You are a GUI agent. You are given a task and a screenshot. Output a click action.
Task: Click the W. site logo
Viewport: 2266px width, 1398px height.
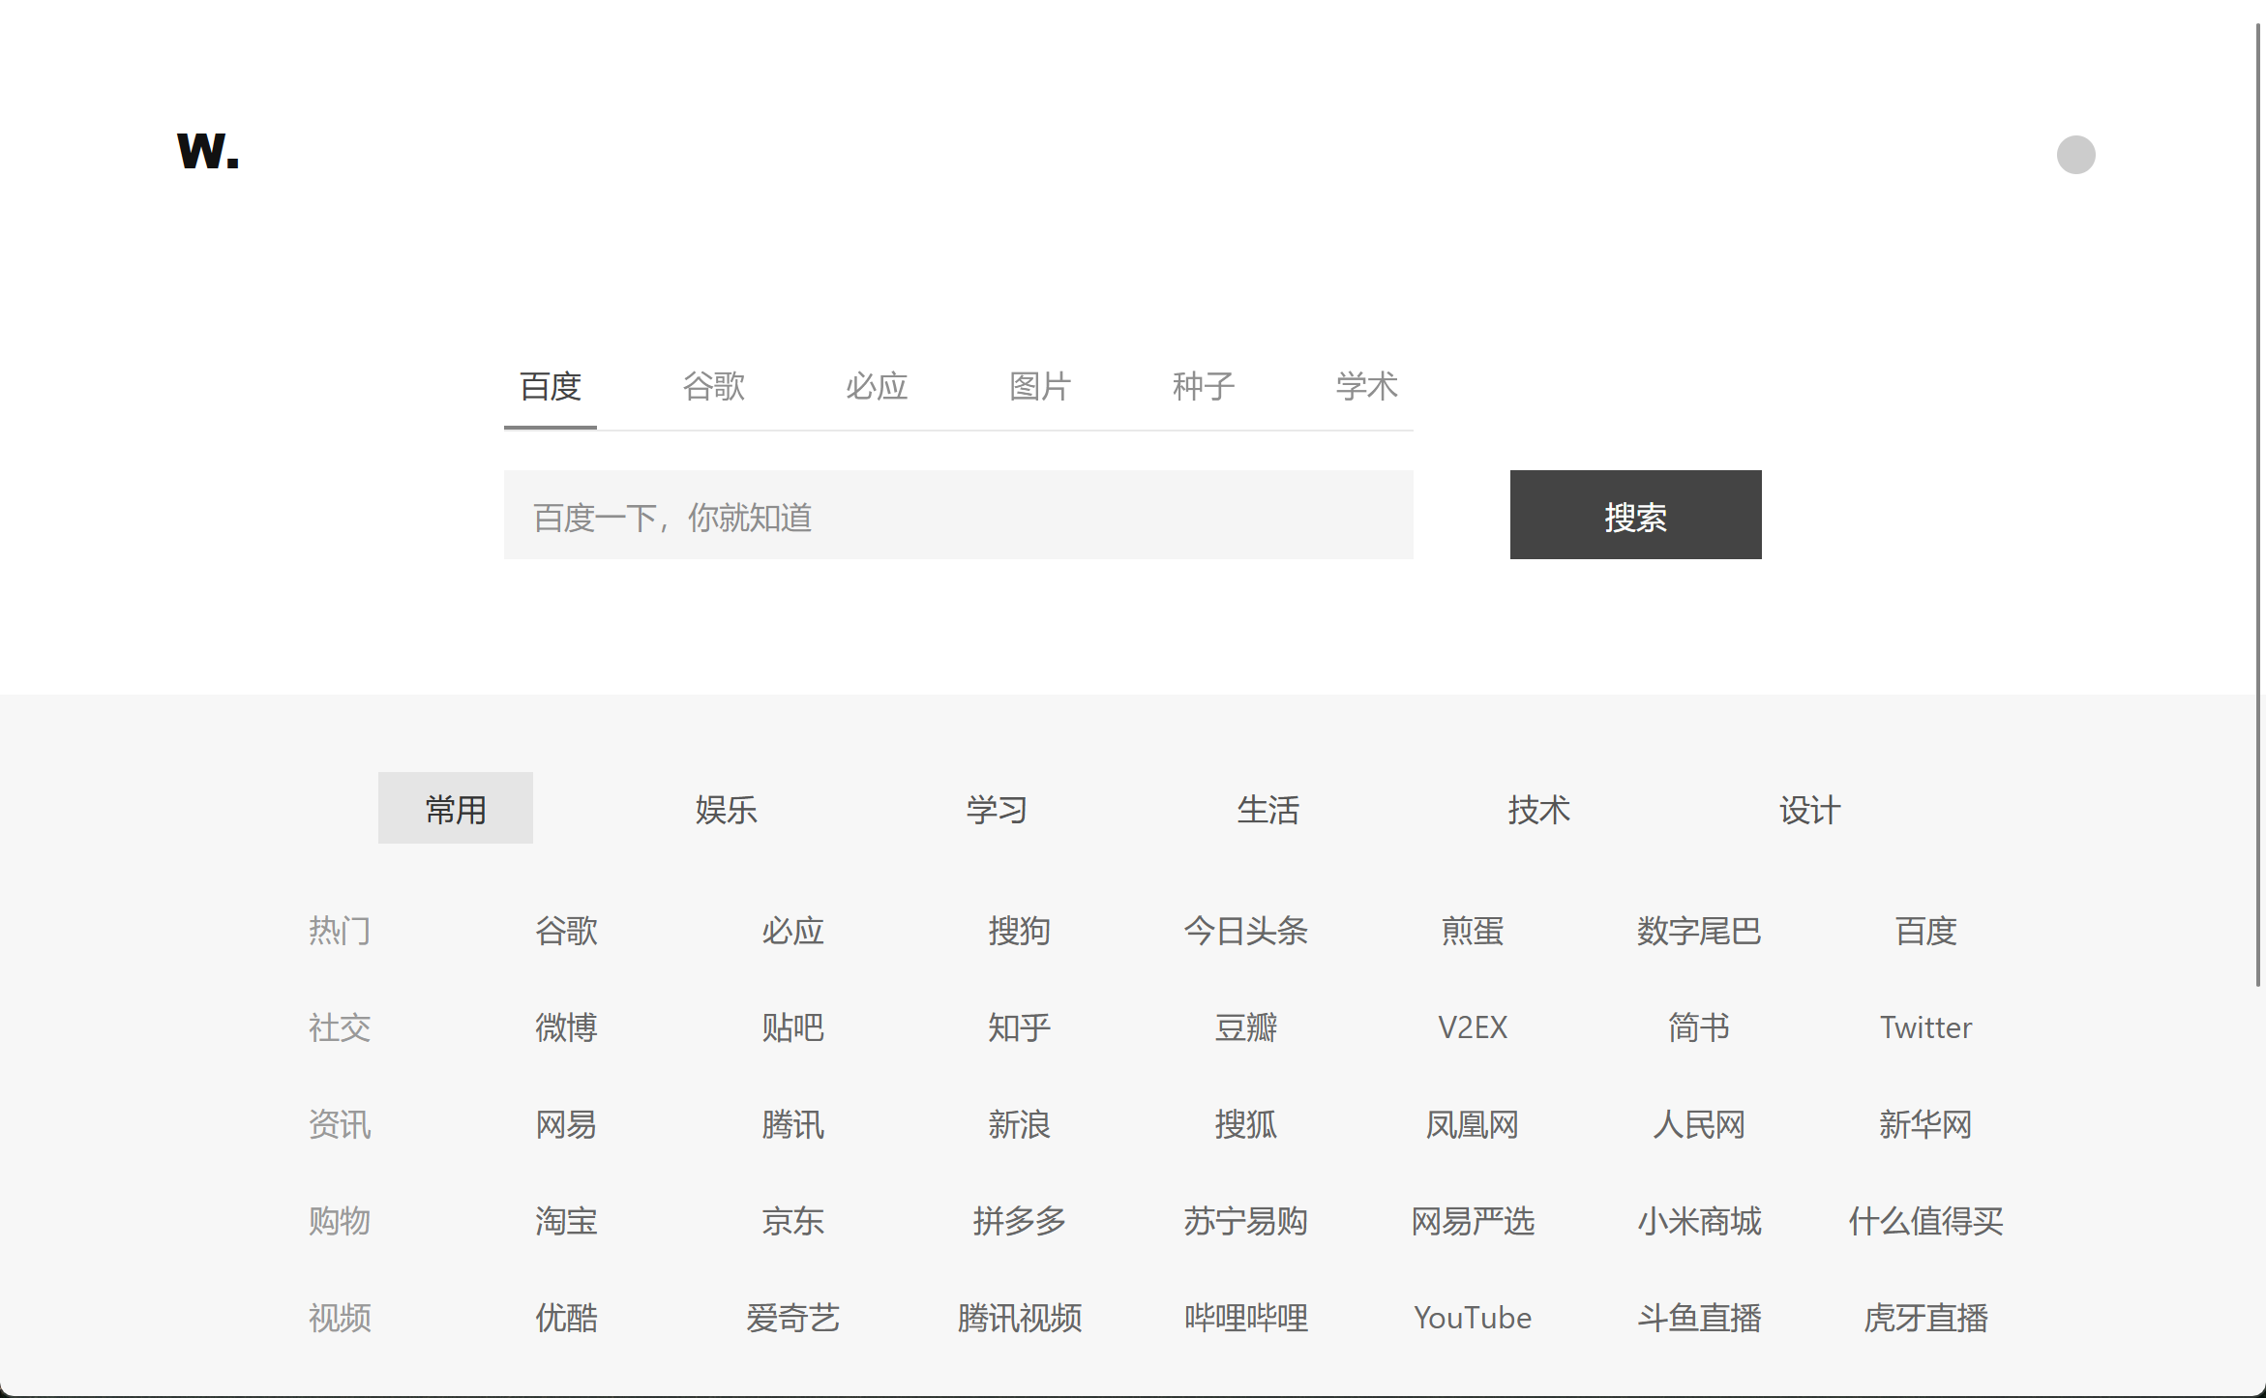[x=207, y=152]
